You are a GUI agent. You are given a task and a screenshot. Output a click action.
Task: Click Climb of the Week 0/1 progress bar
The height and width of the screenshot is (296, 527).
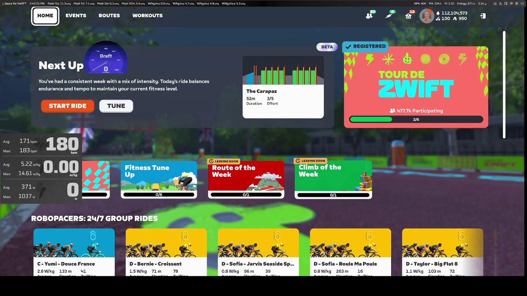click(333, 195)
